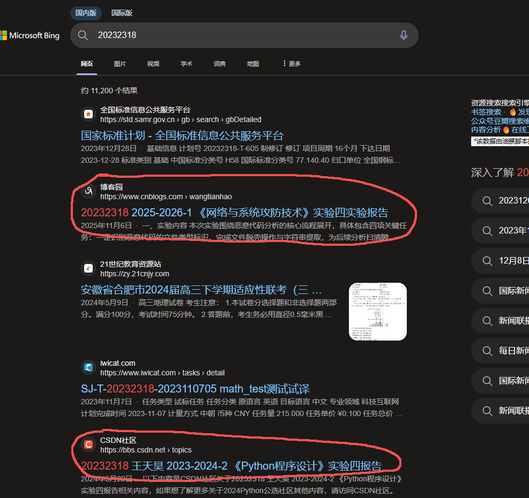The width and height of the screenshot is (529, 498).
Task: Click the 21世纪教育资源站 site favicon
Action: tap(88, 268)
